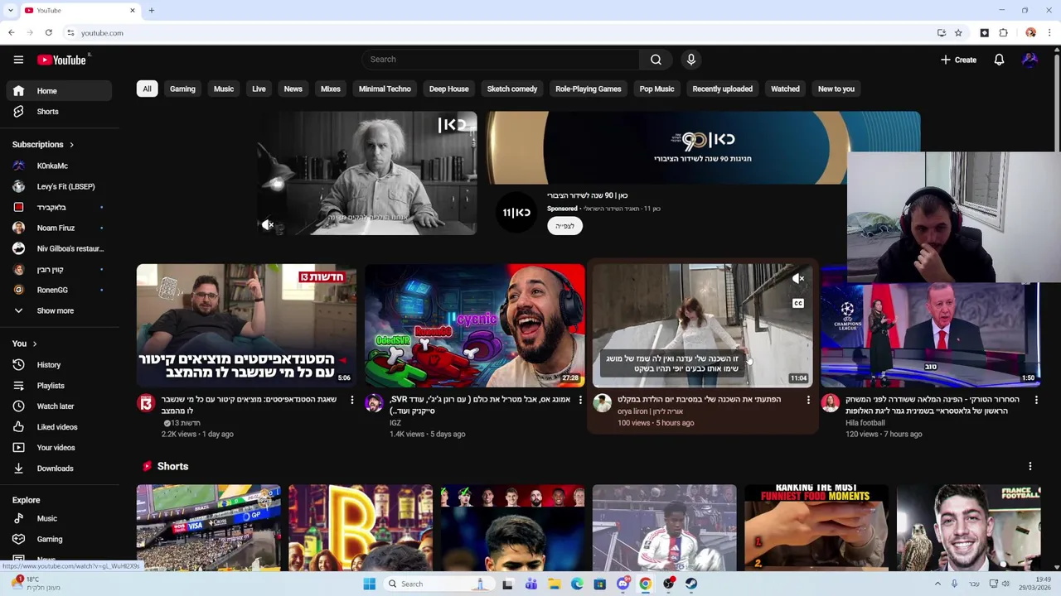Start voice search with the microphone
Screen dimensions: 1061x596
[x=690, y=60]
